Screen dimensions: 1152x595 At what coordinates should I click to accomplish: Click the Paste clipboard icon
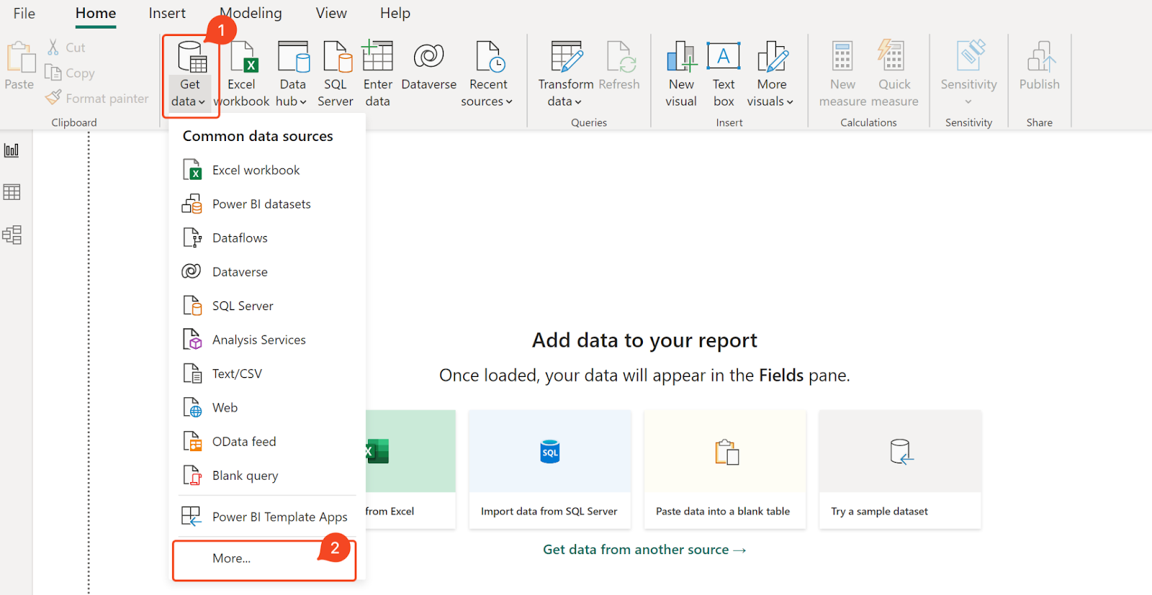(19, 66)
